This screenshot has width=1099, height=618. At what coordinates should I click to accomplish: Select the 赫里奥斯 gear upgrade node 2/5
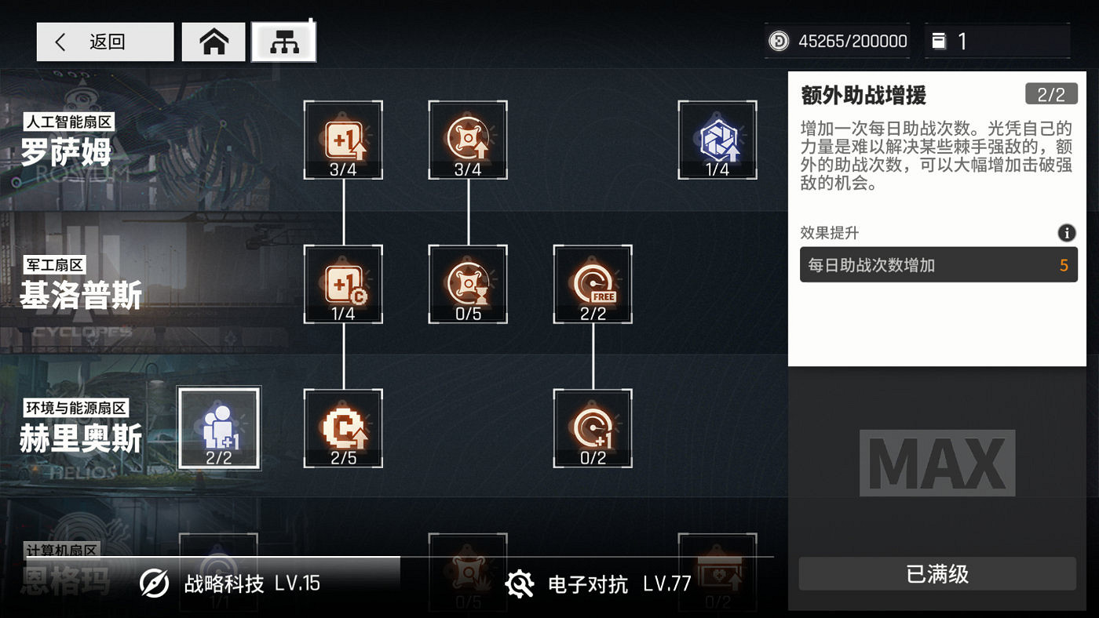click(343, 428)
